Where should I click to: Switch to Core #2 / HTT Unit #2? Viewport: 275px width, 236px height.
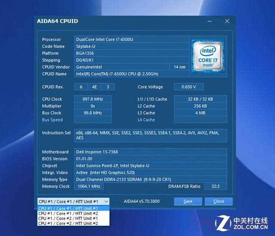click(68, 223)
